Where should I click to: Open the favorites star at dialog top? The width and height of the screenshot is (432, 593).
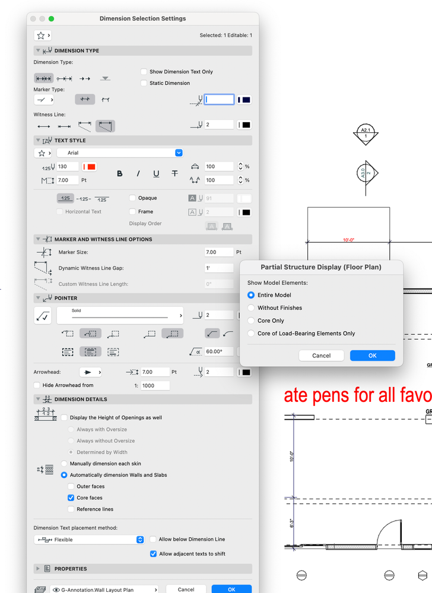click(x=42, y=35)
